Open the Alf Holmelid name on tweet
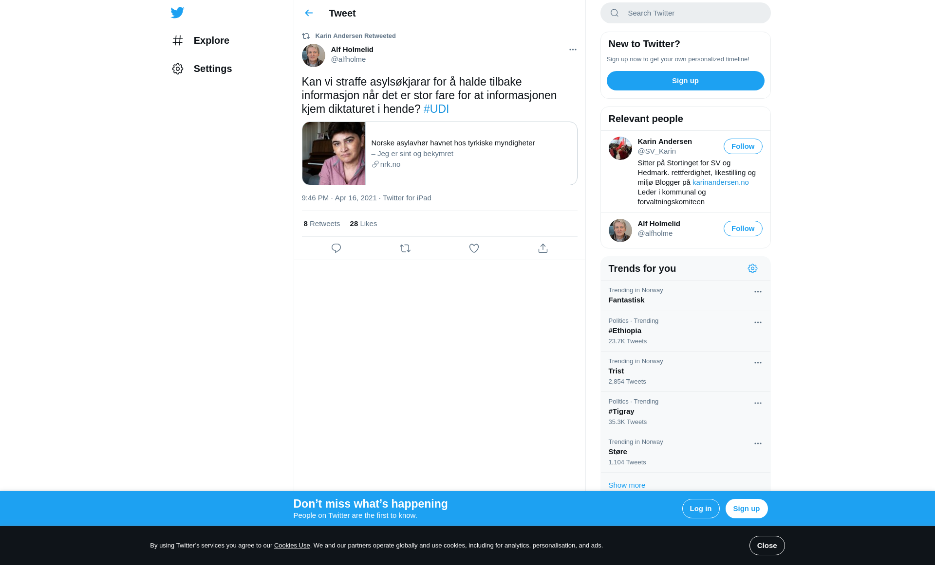 coord(352,50)
